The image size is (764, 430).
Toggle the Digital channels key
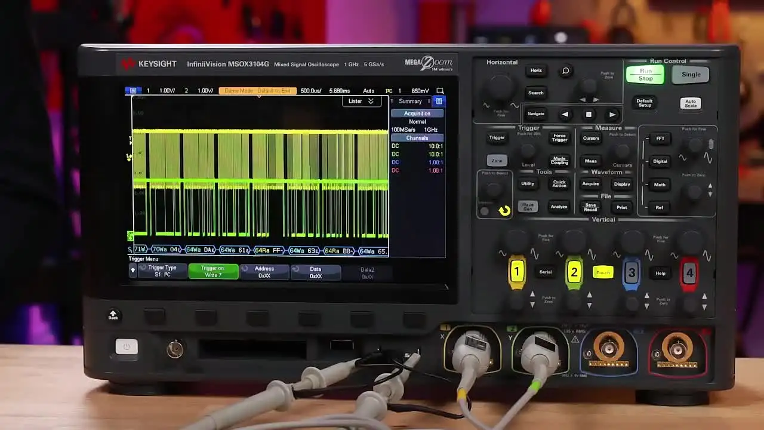[660, 161]
